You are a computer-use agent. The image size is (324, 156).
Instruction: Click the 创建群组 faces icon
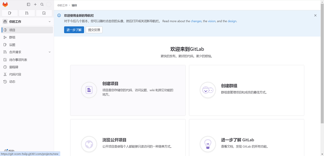pos(208,90)
